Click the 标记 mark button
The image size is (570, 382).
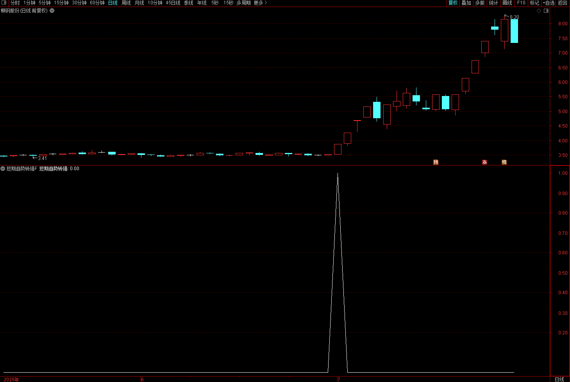click(534, 3)
